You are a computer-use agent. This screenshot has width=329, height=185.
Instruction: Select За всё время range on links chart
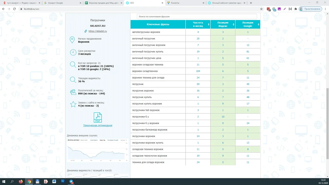pos(94,140)
